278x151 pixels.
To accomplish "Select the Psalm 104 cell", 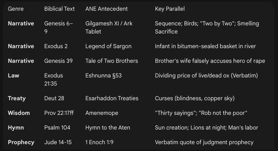I will pyautogui.click(x=57, y=128).
